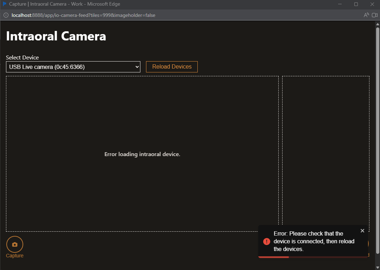This screenshot has height=270, width=380.
Task: Click the vertical scrollbar thumb
Action: coord(378,140)
